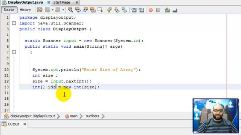The height and width of the screenshot is (135, 241).
Task: Click main breadcrumb item
Action: click(x=74, y=116)
